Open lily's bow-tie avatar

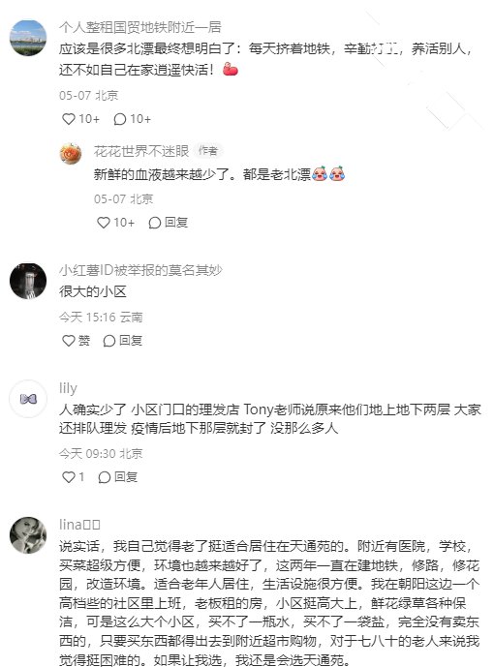(x=28, y=399)
